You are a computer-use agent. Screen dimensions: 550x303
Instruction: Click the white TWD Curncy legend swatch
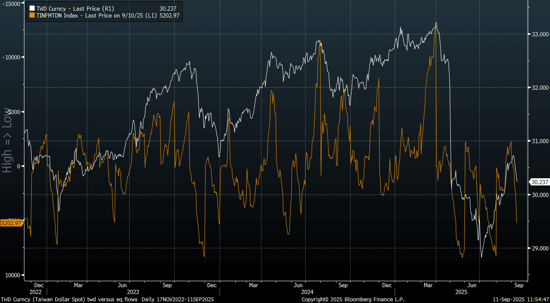(x=31, y=8)
